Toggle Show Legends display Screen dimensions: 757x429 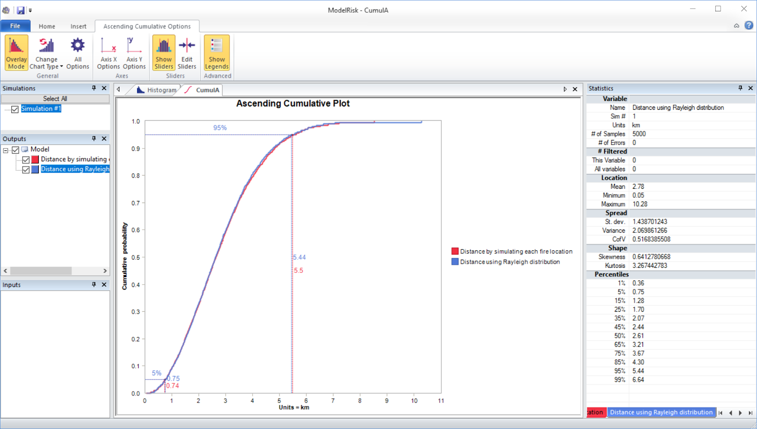216,52
